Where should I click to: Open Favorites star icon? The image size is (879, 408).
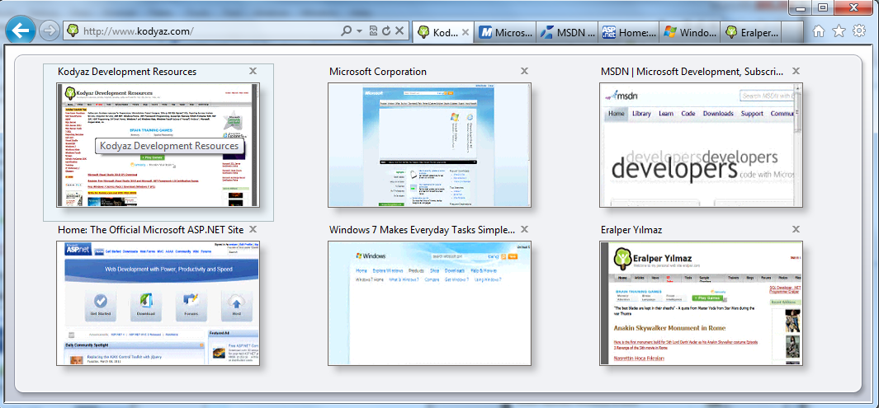pos(839,31)
